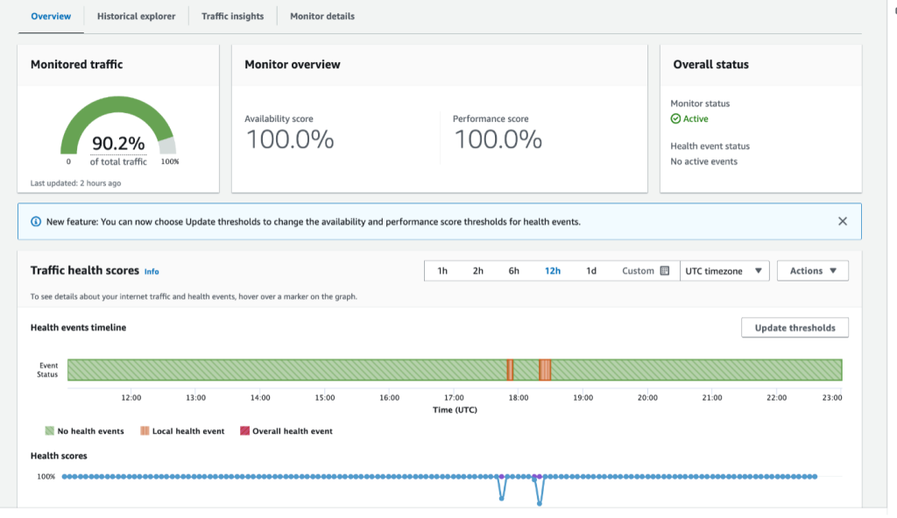Open the Traffic insights tab

[231, 16]
